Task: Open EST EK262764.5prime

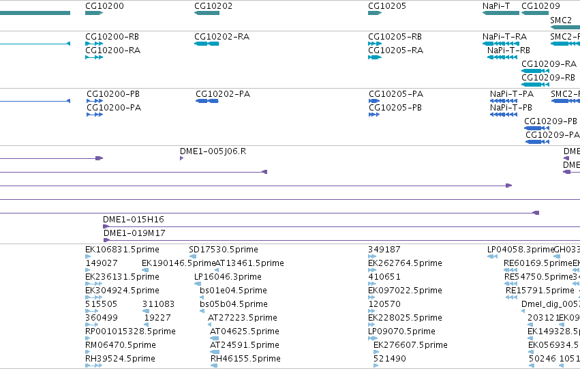Action: click(405, 263)
